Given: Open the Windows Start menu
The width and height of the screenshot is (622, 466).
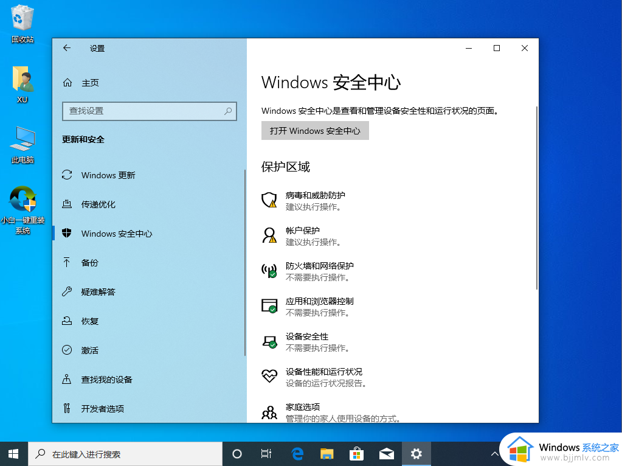Looking at the screenshot, I should (x=13, y=454).
